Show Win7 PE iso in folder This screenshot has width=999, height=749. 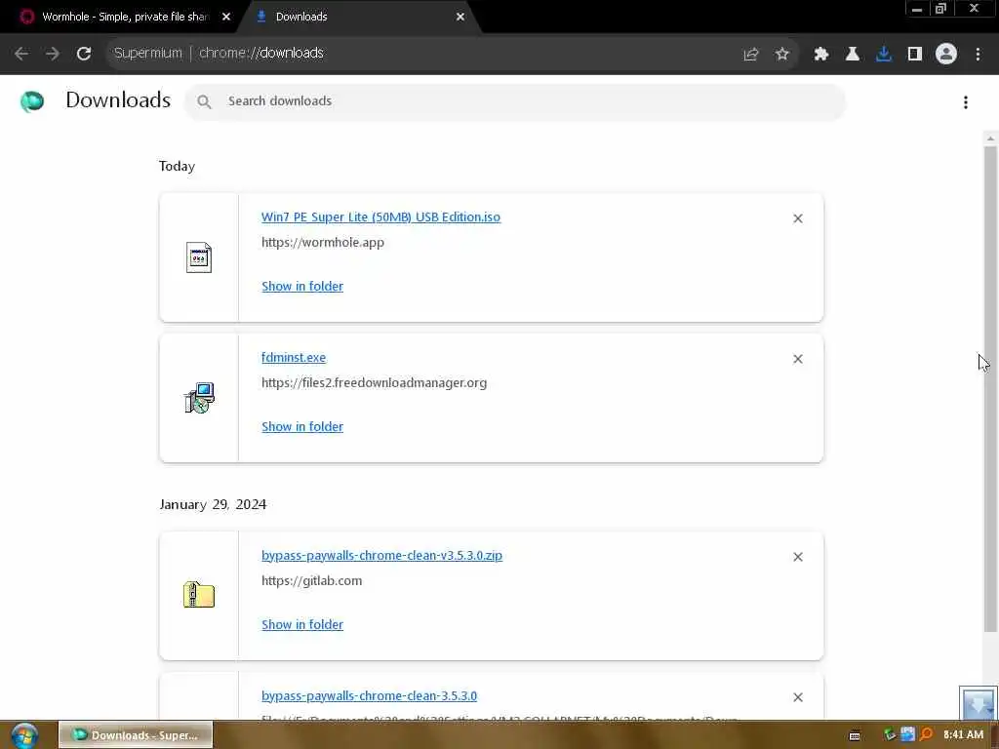coord(302,286)
